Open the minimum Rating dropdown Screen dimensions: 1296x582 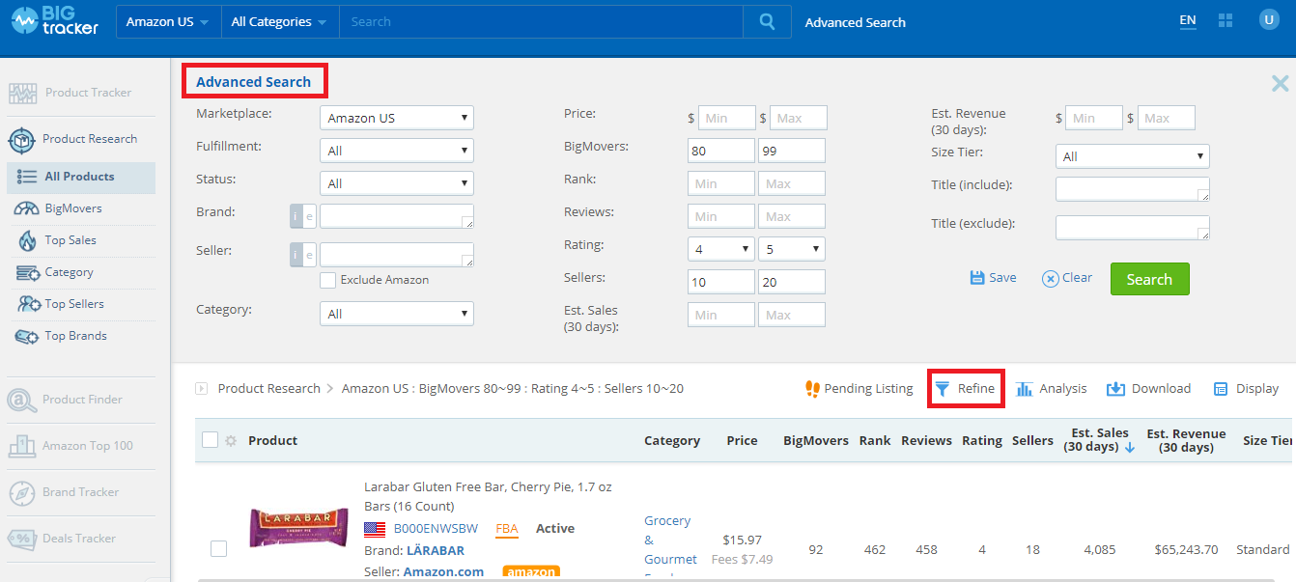point(721,249)
